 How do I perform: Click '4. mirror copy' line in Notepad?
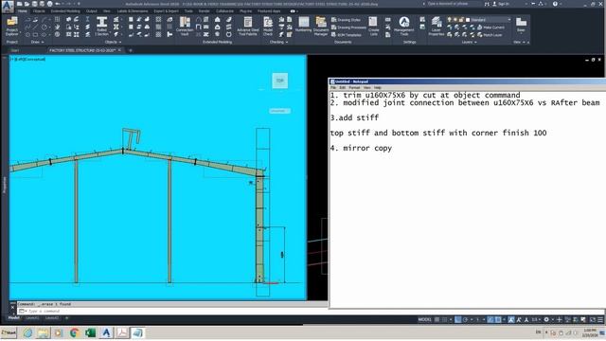coord(361,148)
